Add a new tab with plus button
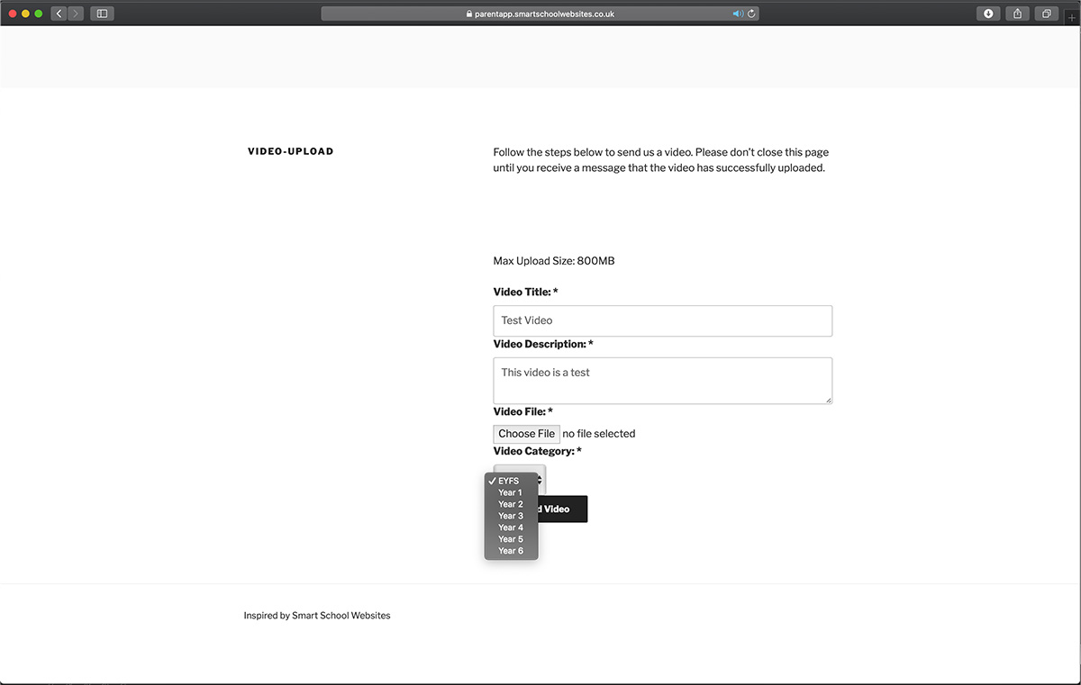The image size is (1081, 685). click(1072, 17)
